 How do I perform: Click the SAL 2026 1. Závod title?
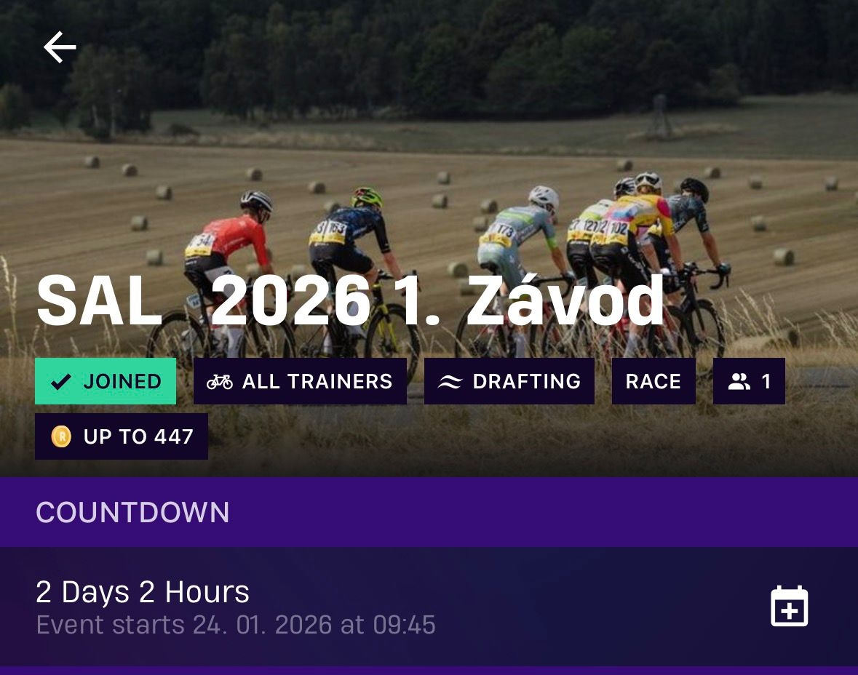click(350, 301)
